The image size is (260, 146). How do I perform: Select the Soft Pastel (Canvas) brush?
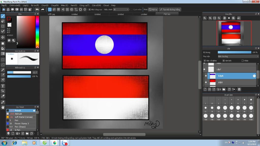[21, 117]
